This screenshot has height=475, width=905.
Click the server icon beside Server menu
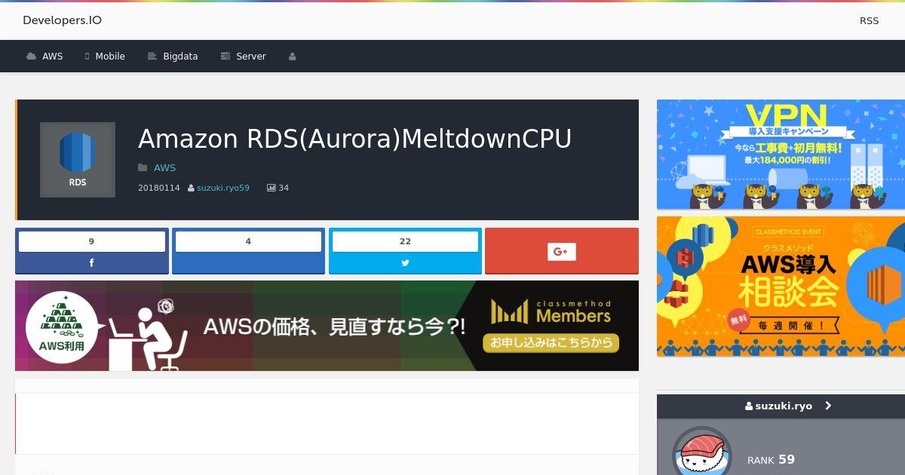pos(225,57)
